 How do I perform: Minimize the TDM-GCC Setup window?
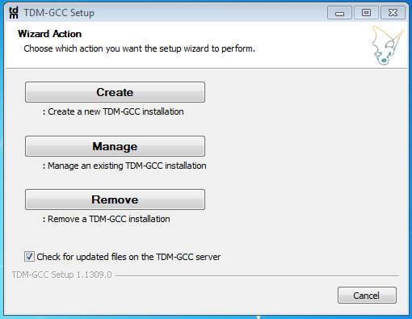(339, 13)
